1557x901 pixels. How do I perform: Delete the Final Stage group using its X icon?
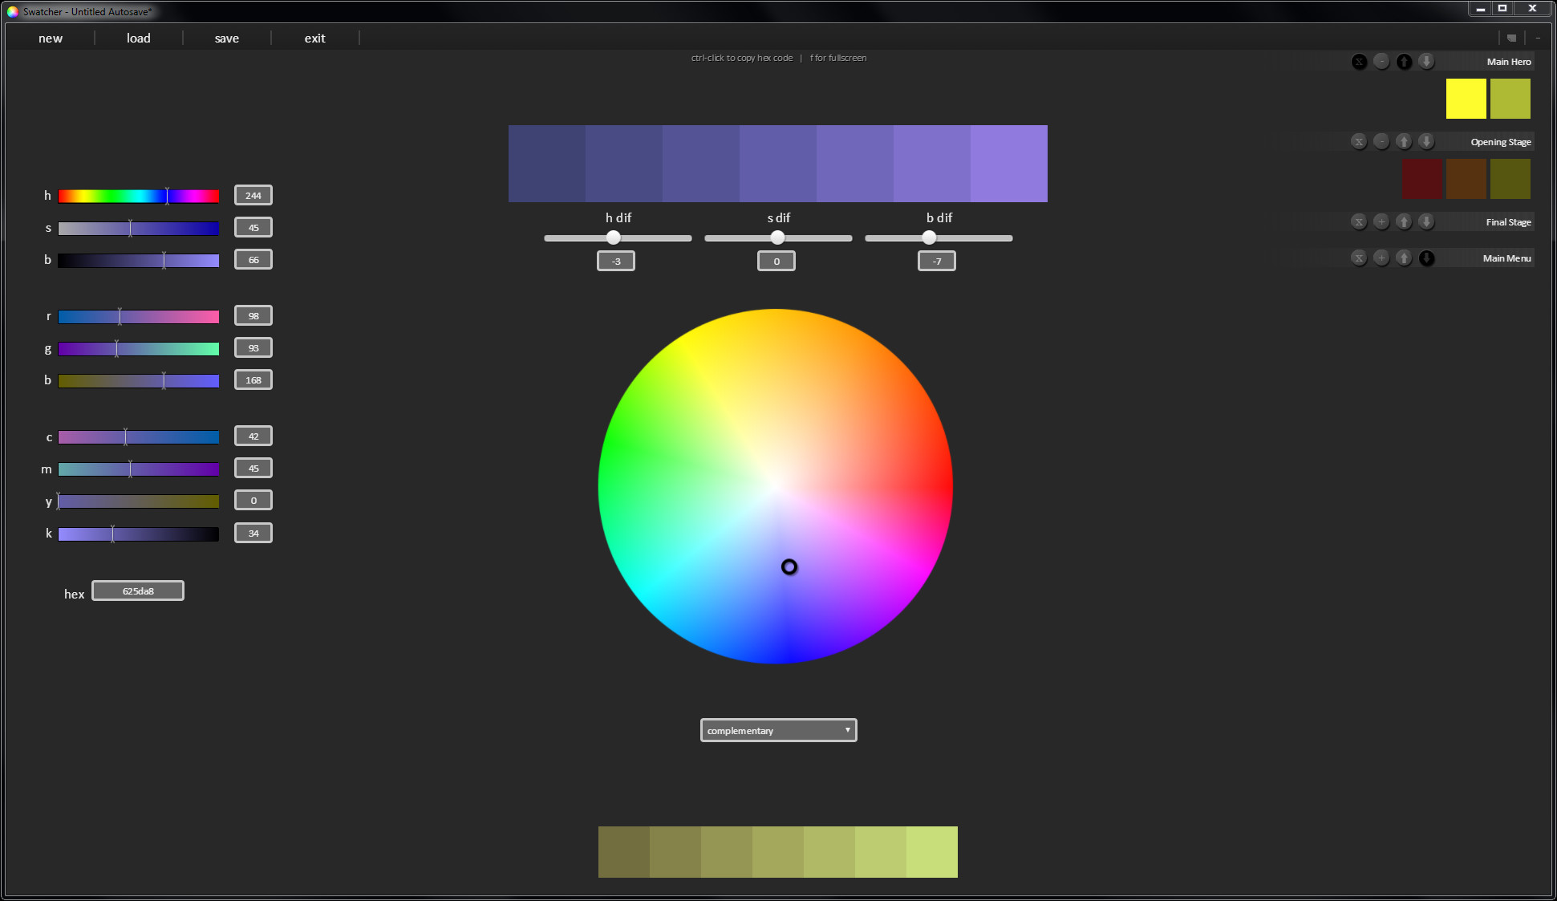1359,221
